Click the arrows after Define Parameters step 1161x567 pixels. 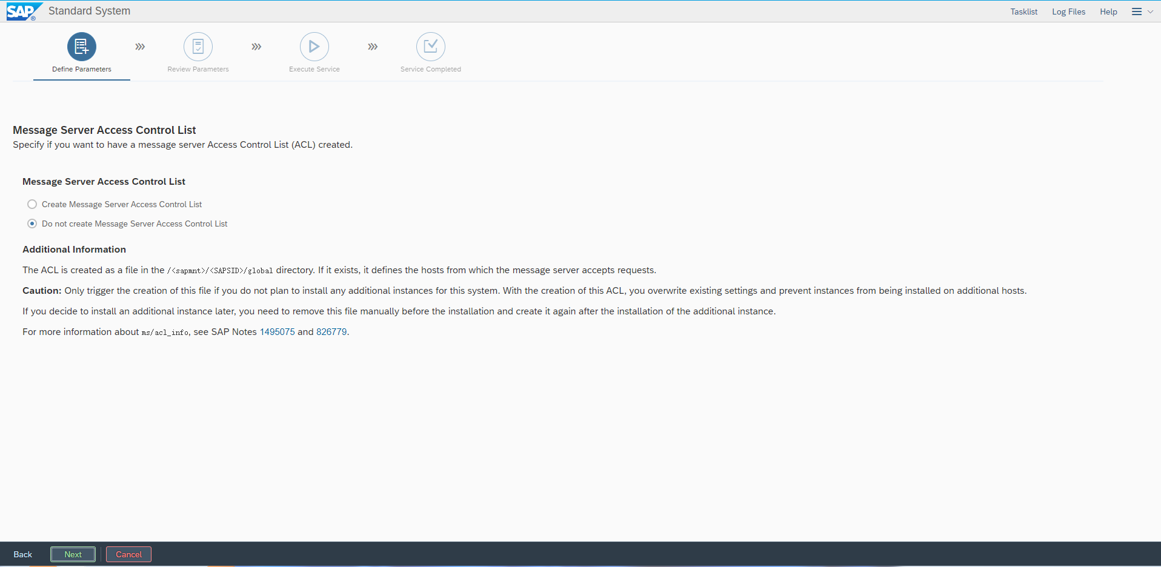point(140,47)
